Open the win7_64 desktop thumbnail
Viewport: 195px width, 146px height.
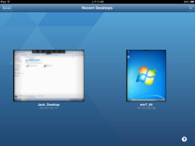pos(146,75)
